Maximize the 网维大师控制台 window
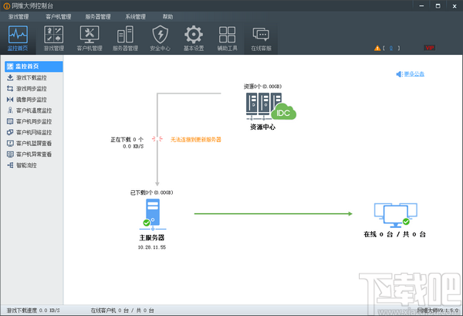Viewport: 463px width, 316px height. pos(438,6)
